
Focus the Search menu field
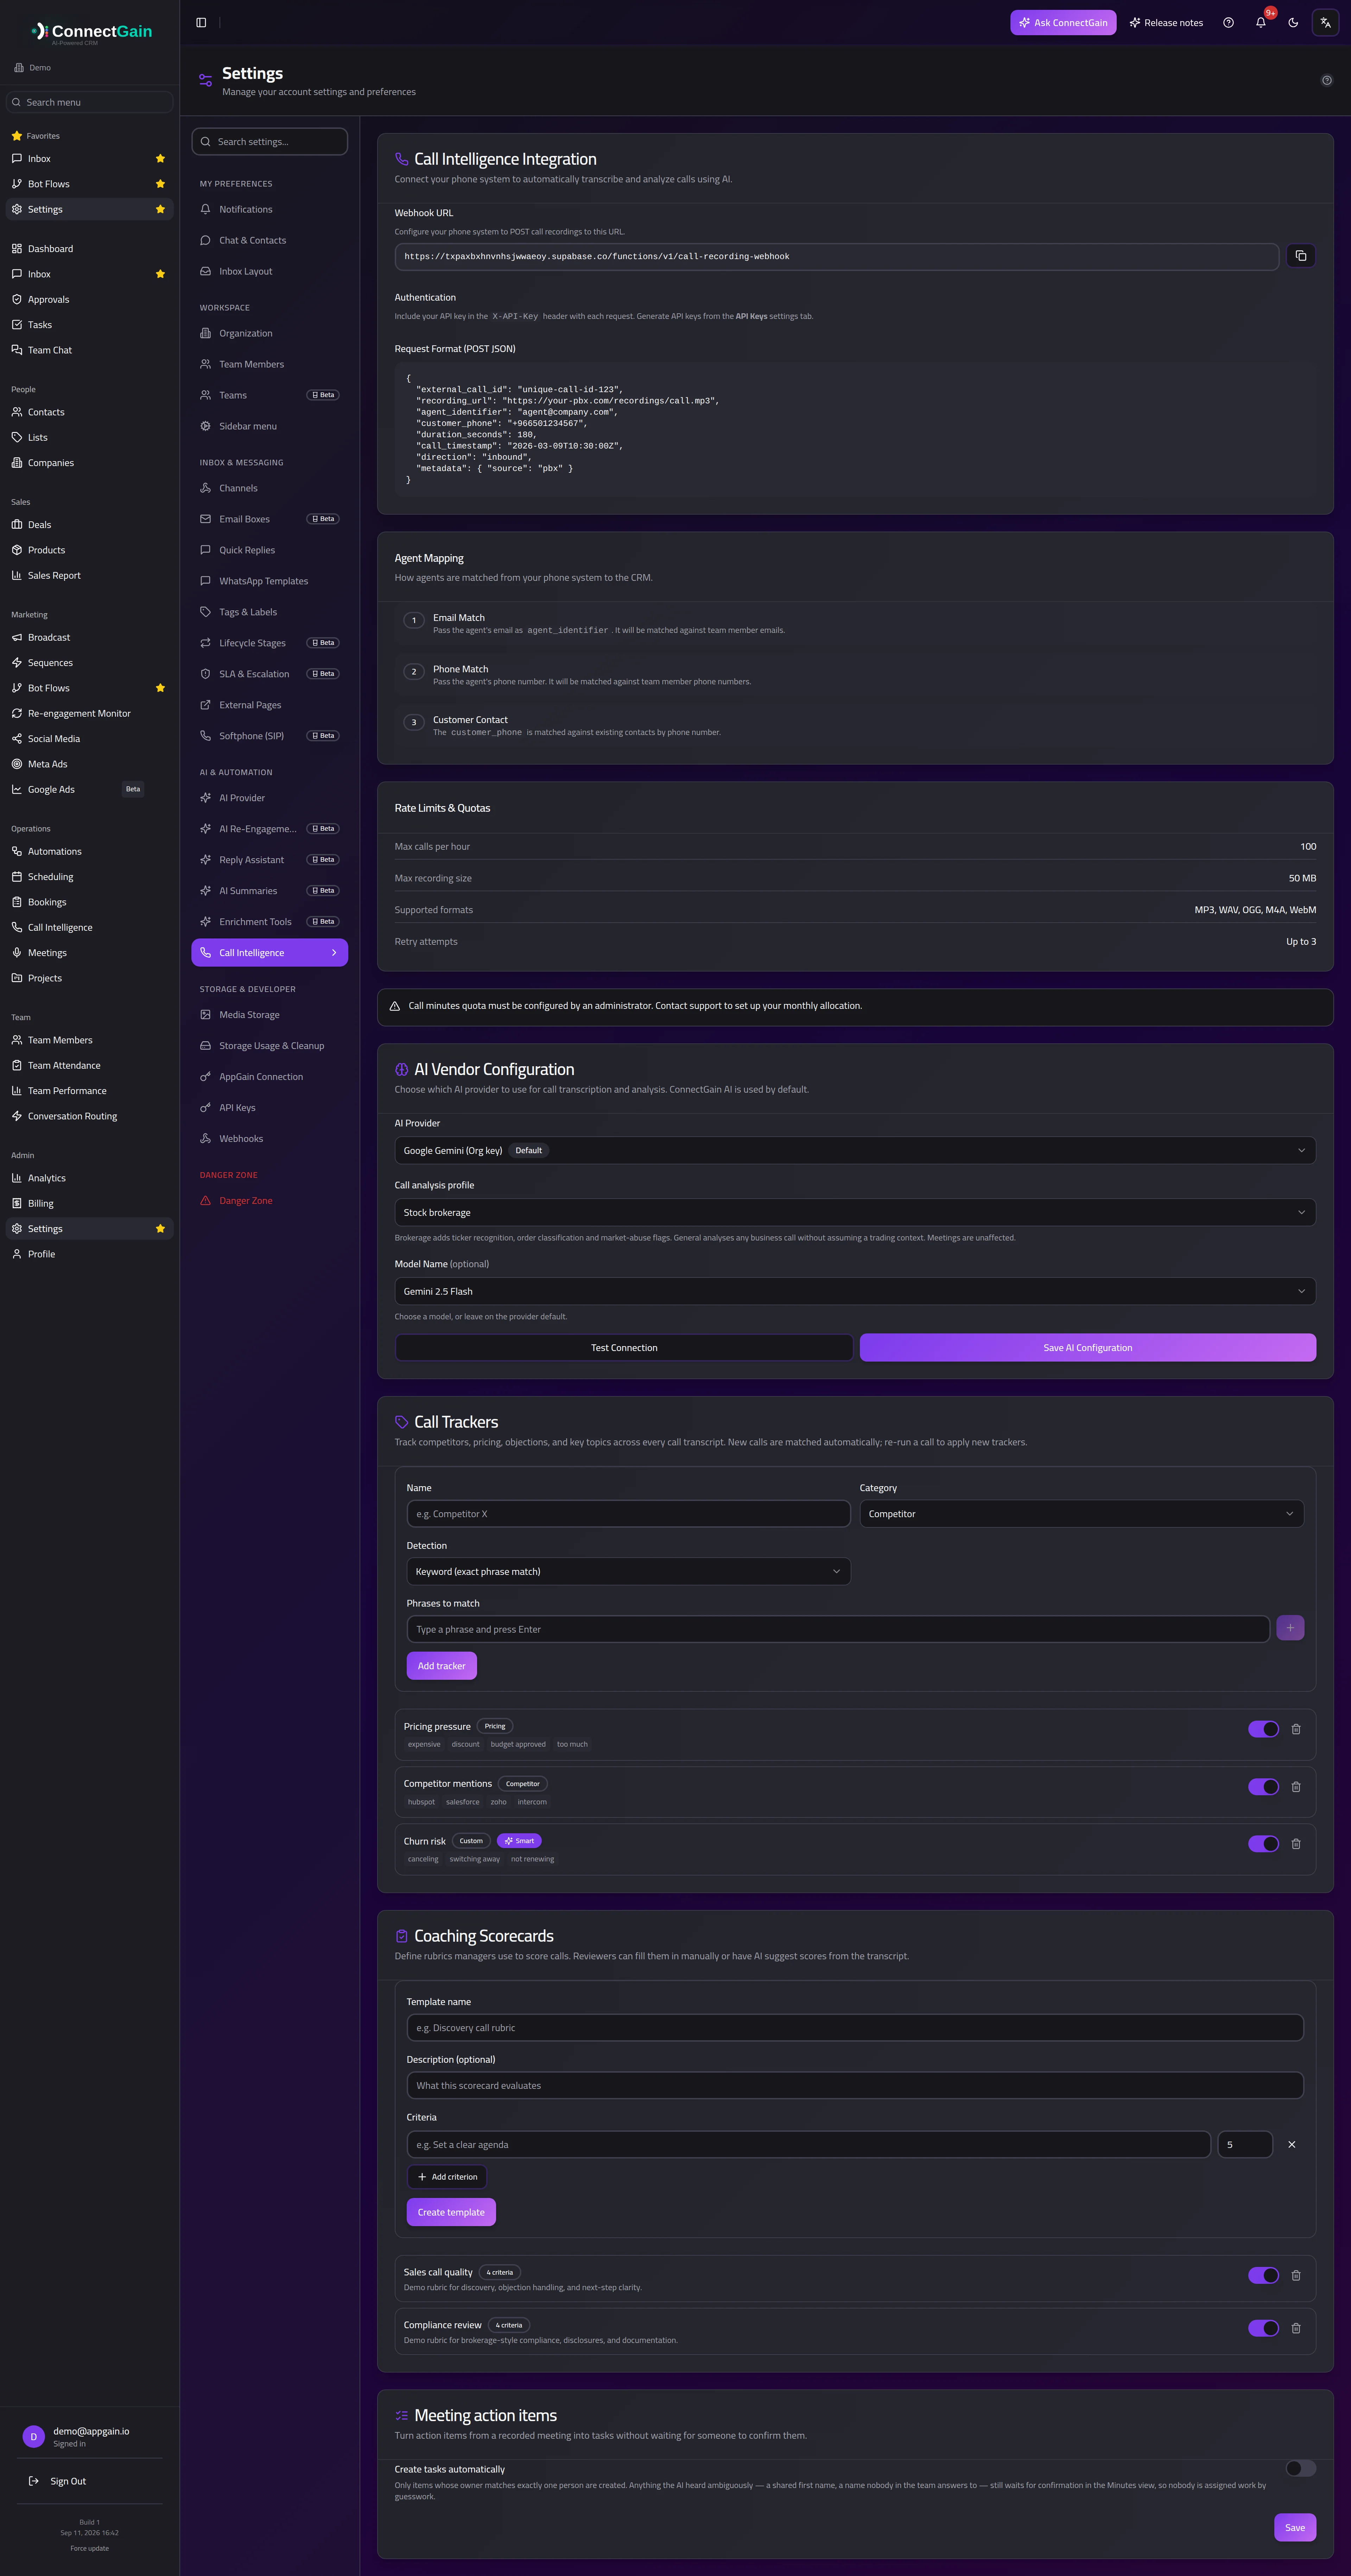click(x=90, y=102)
